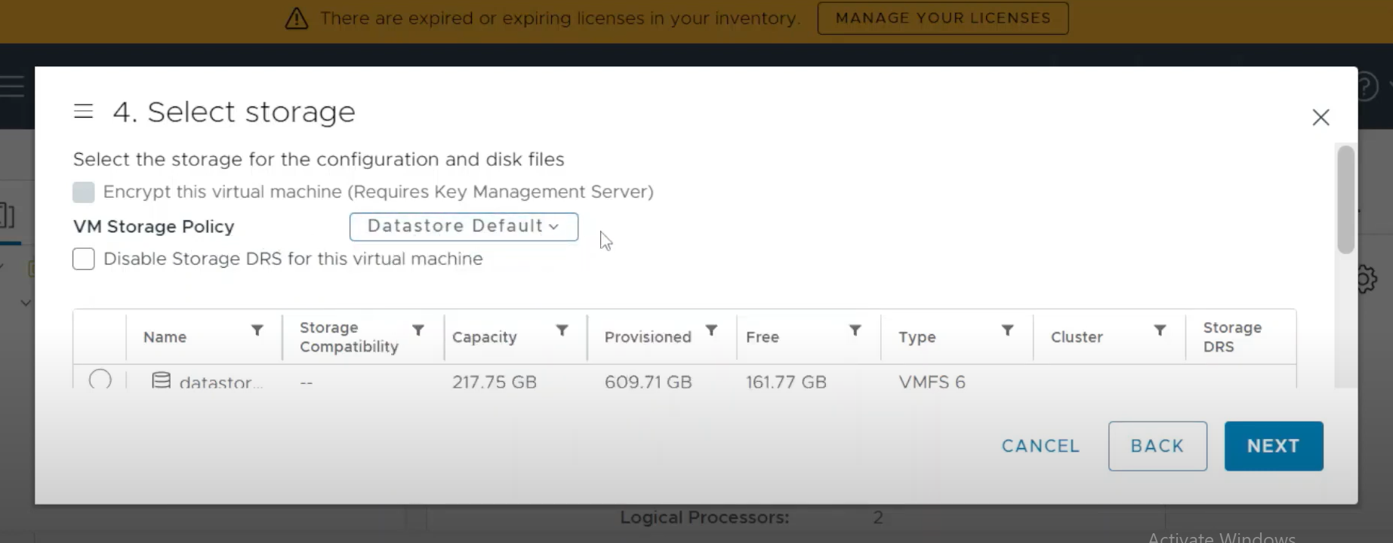1393x543 pixels.
Task: Go Back to previous wizard step
Action: click(1157, 446)
